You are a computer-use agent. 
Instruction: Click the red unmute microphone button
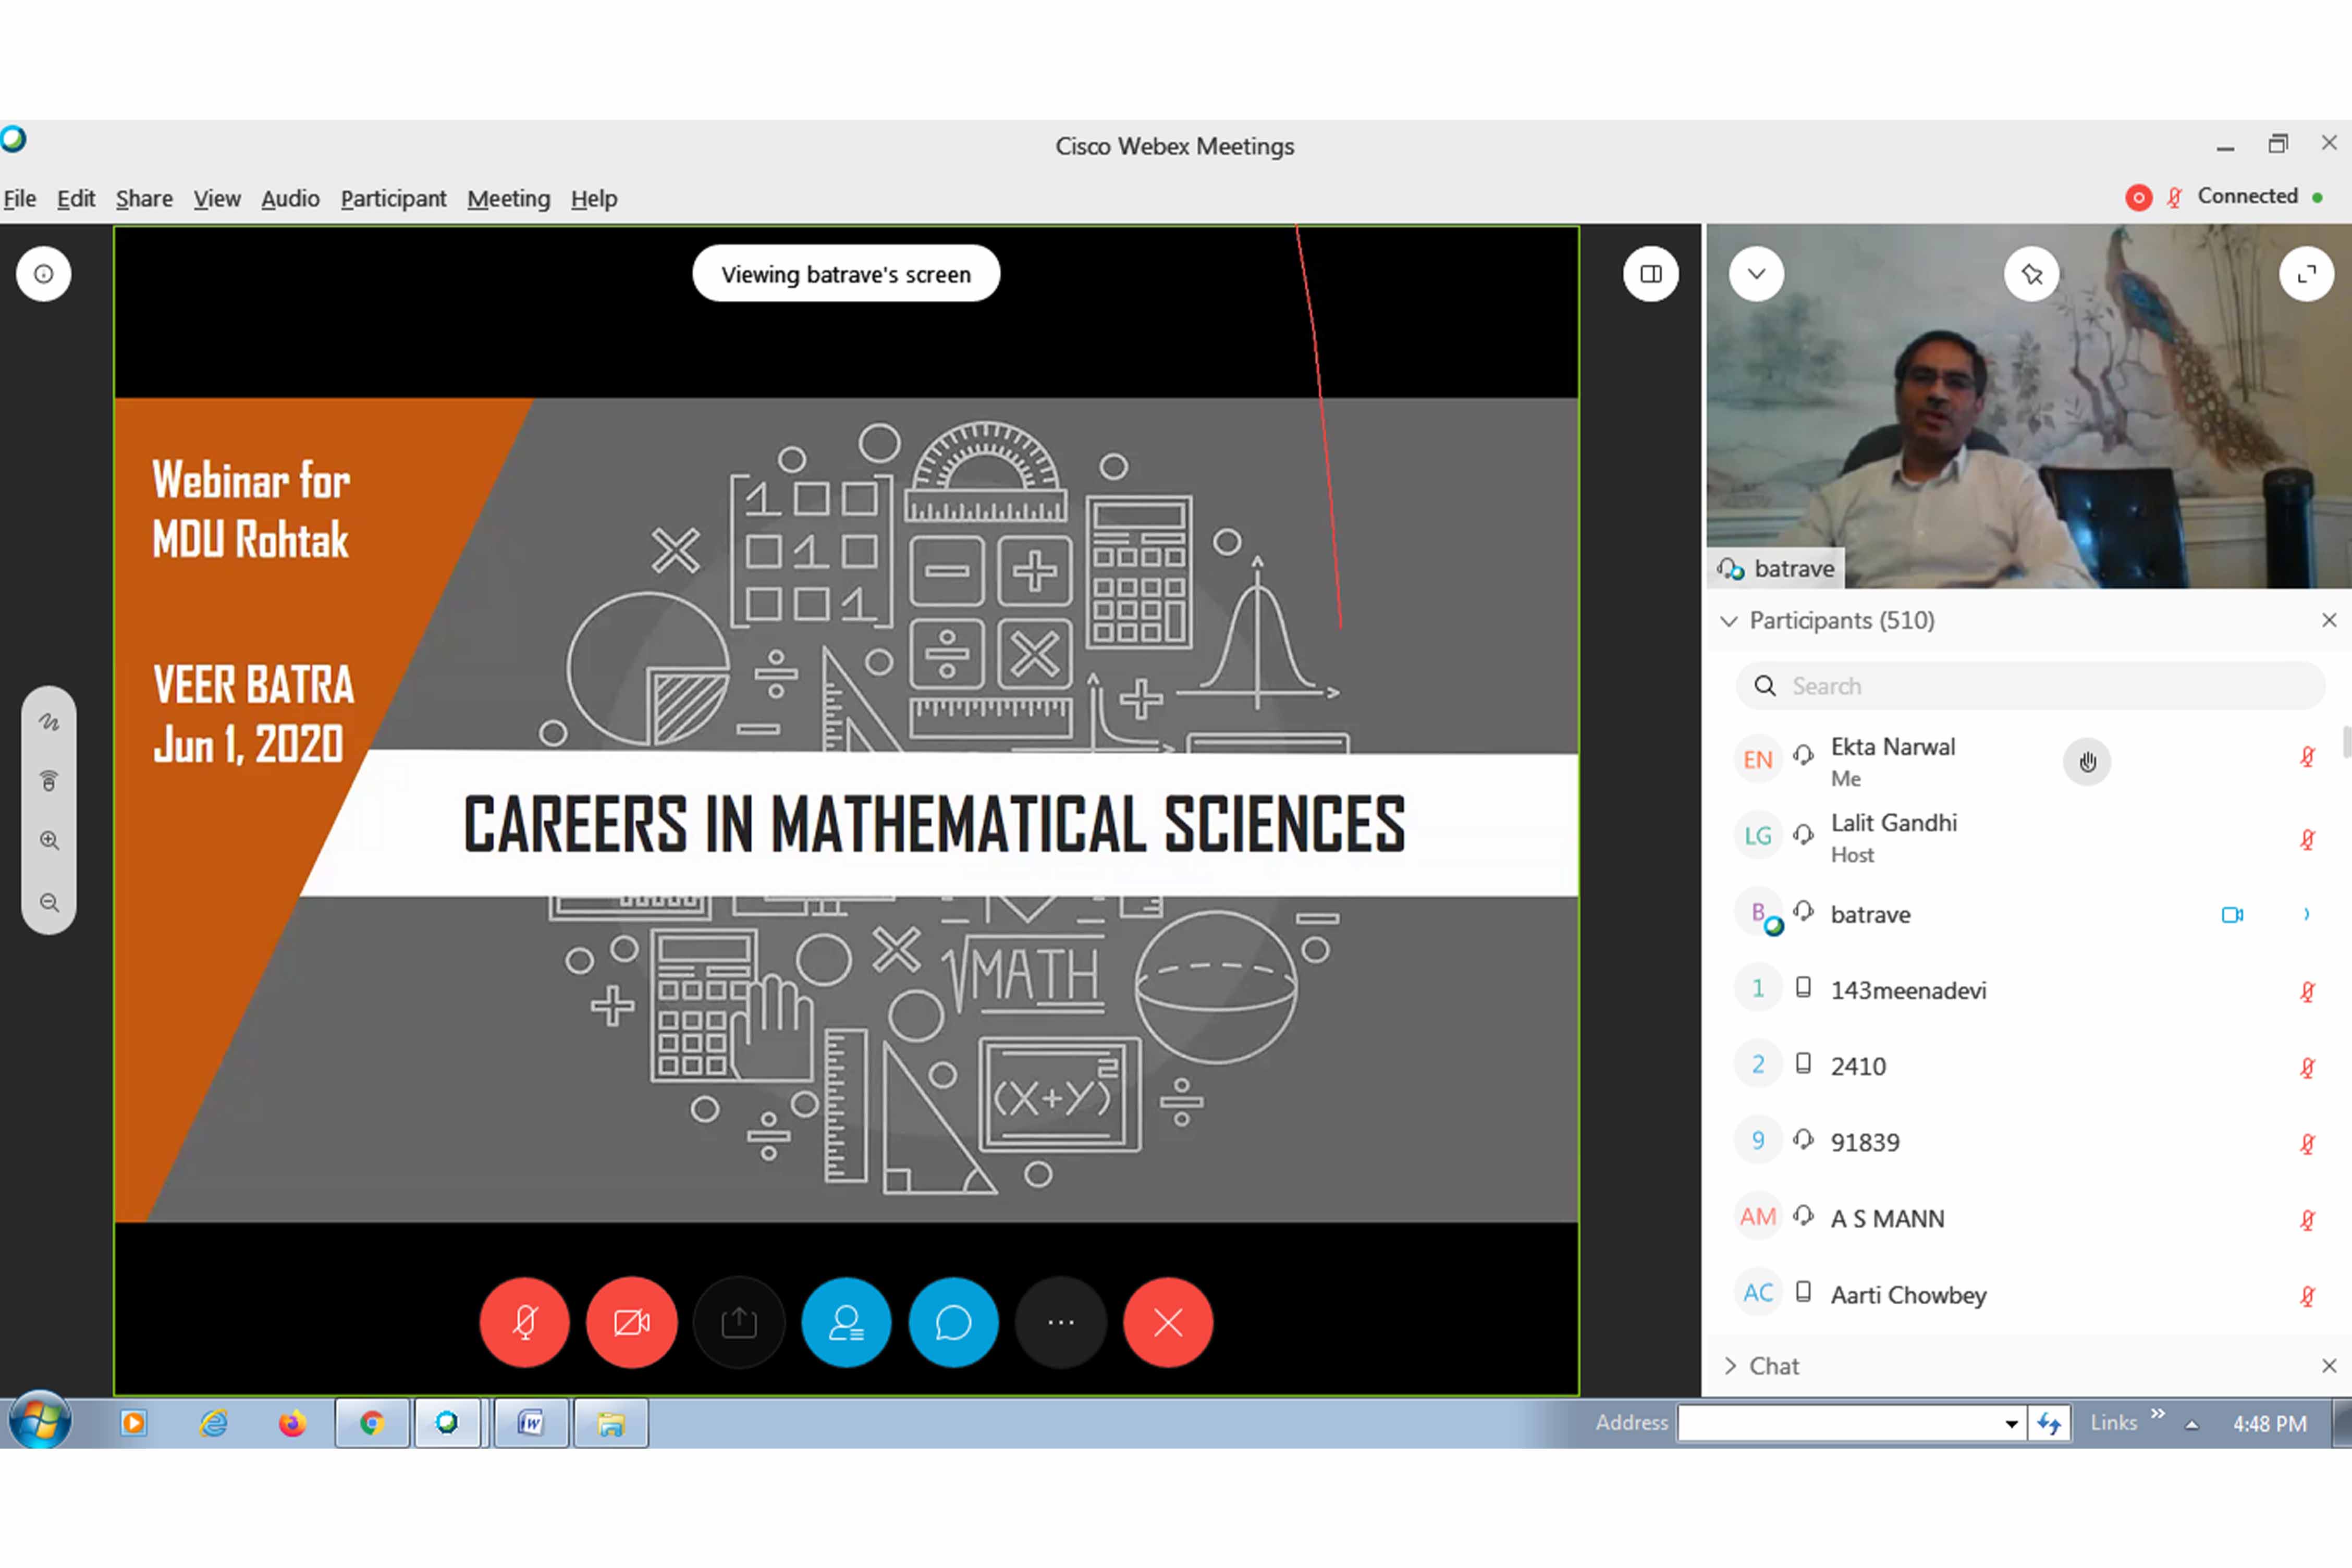pos(524,1322)
